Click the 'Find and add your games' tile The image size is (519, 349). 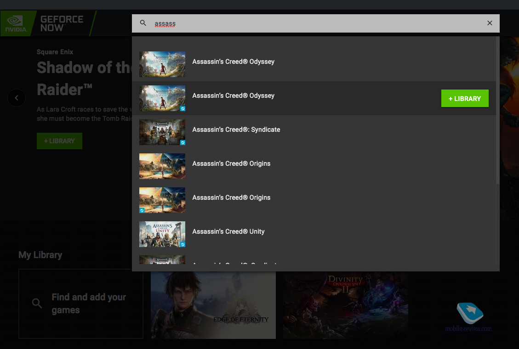[81, 304]
